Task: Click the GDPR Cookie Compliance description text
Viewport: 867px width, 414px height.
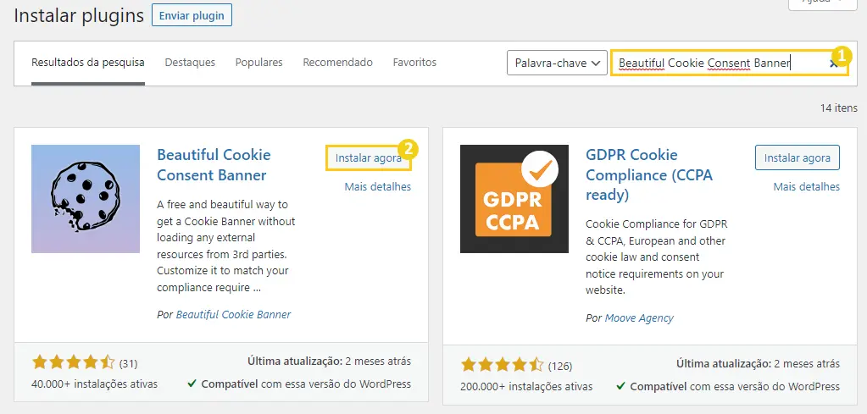Action: [x=656, y=257]
